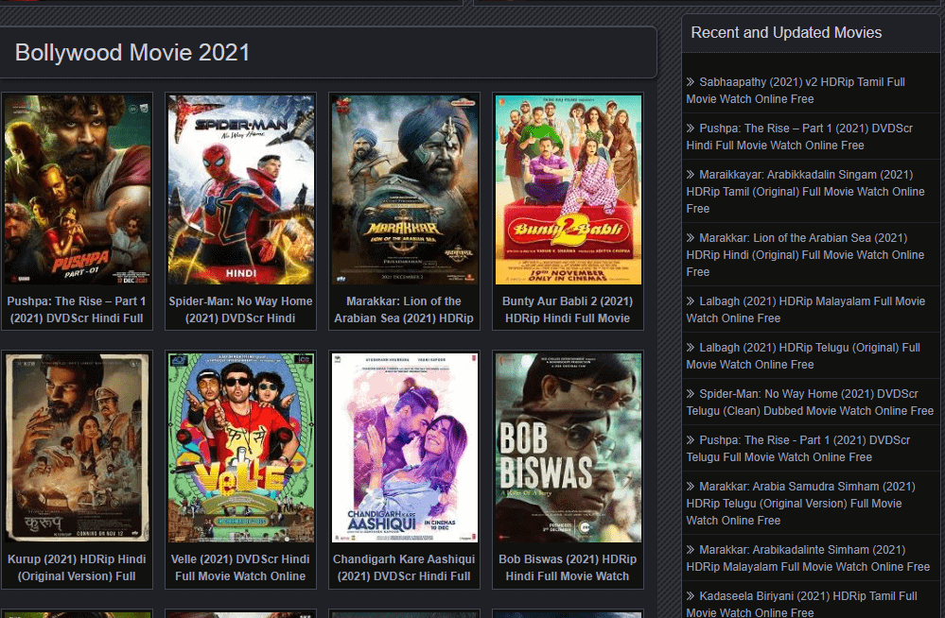Open Sabhaapathy (2021) v2 HDRip Tamil link
This screenshot has height=618, width=945.
(x=796, y=91)
